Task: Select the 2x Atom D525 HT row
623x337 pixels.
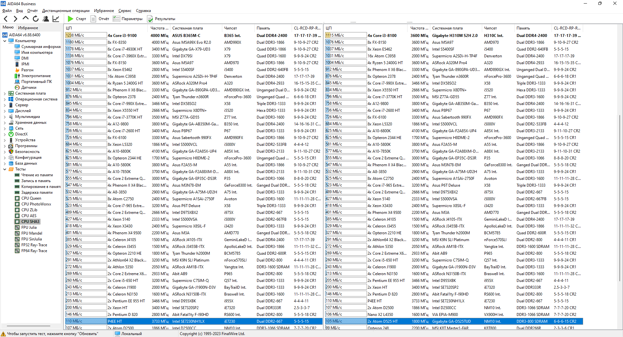Action: pyautogui.click(x=454, y=321)
